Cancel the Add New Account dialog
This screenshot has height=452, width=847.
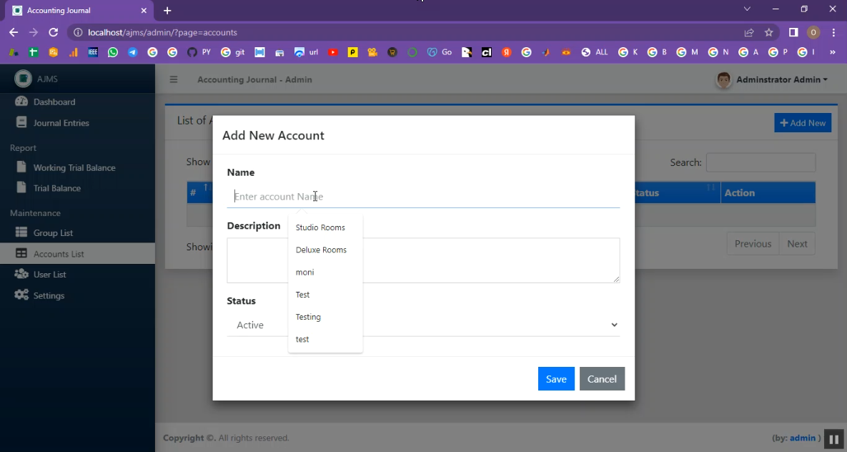point(602,379)
